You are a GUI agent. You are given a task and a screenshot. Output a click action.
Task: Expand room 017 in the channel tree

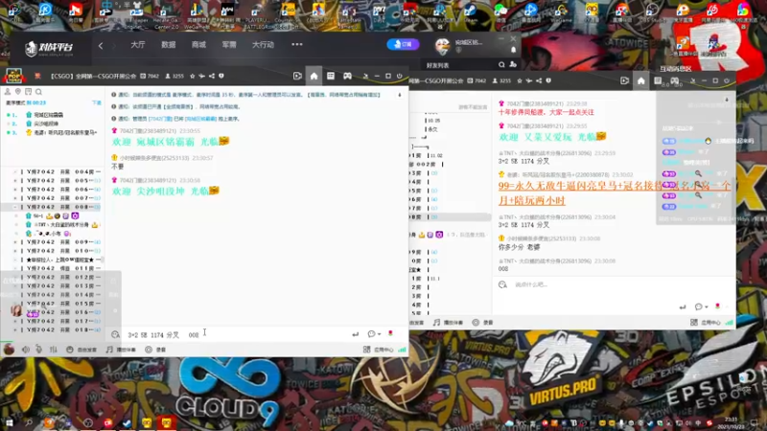point(15,322)
